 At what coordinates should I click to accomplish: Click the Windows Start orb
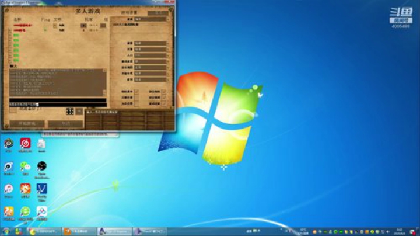tap(6, 231)
